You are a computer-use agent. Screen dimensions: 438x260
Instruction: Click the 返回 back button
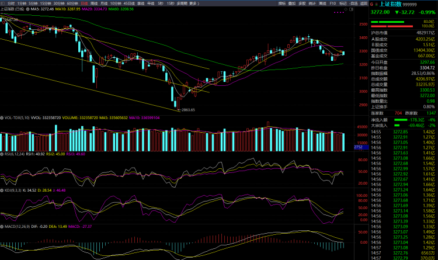click(363, 4)
